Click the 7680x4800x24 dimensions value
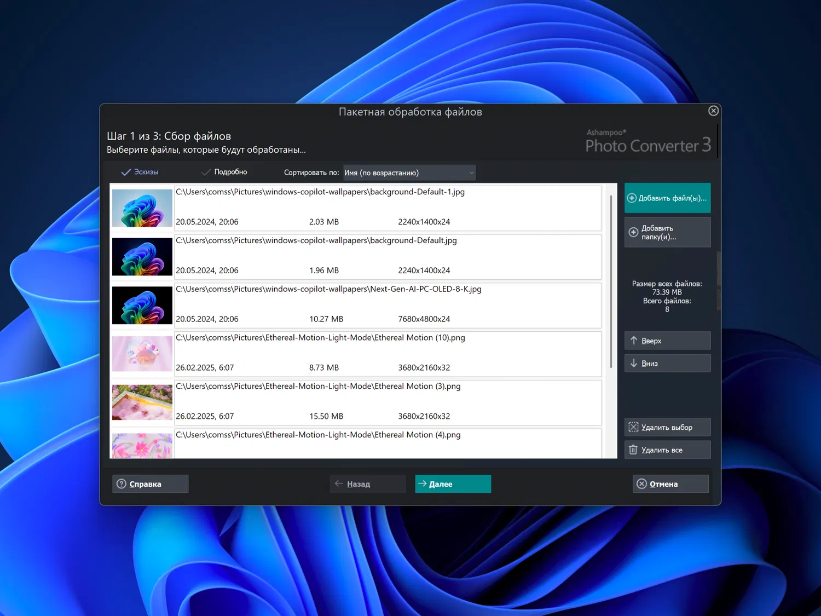 click(x=424, y=319)
